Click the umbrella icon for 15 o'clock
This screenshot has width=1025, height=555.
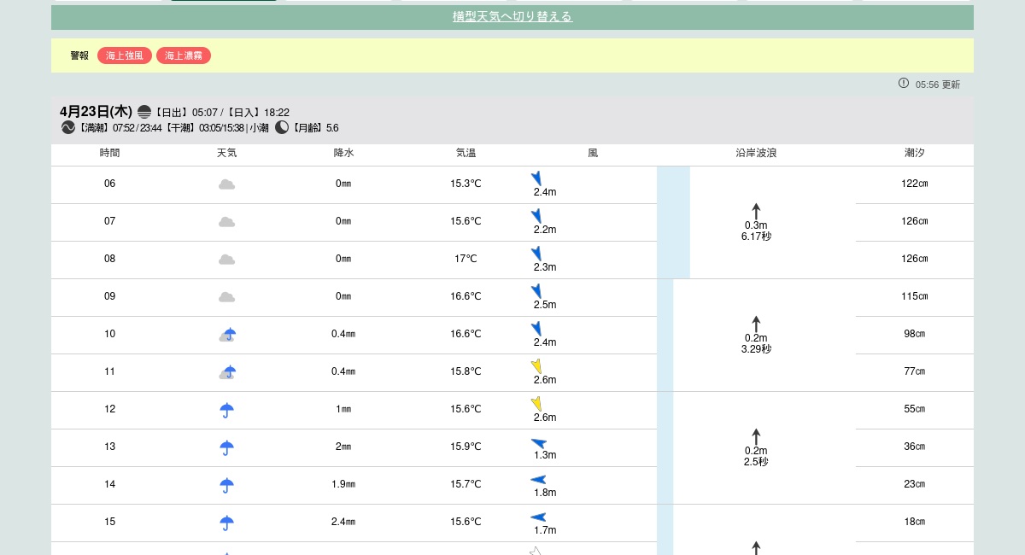tap(226, 523)
